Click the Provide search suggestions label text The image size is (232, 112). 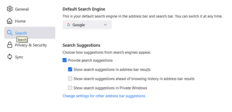click(90, 61)
